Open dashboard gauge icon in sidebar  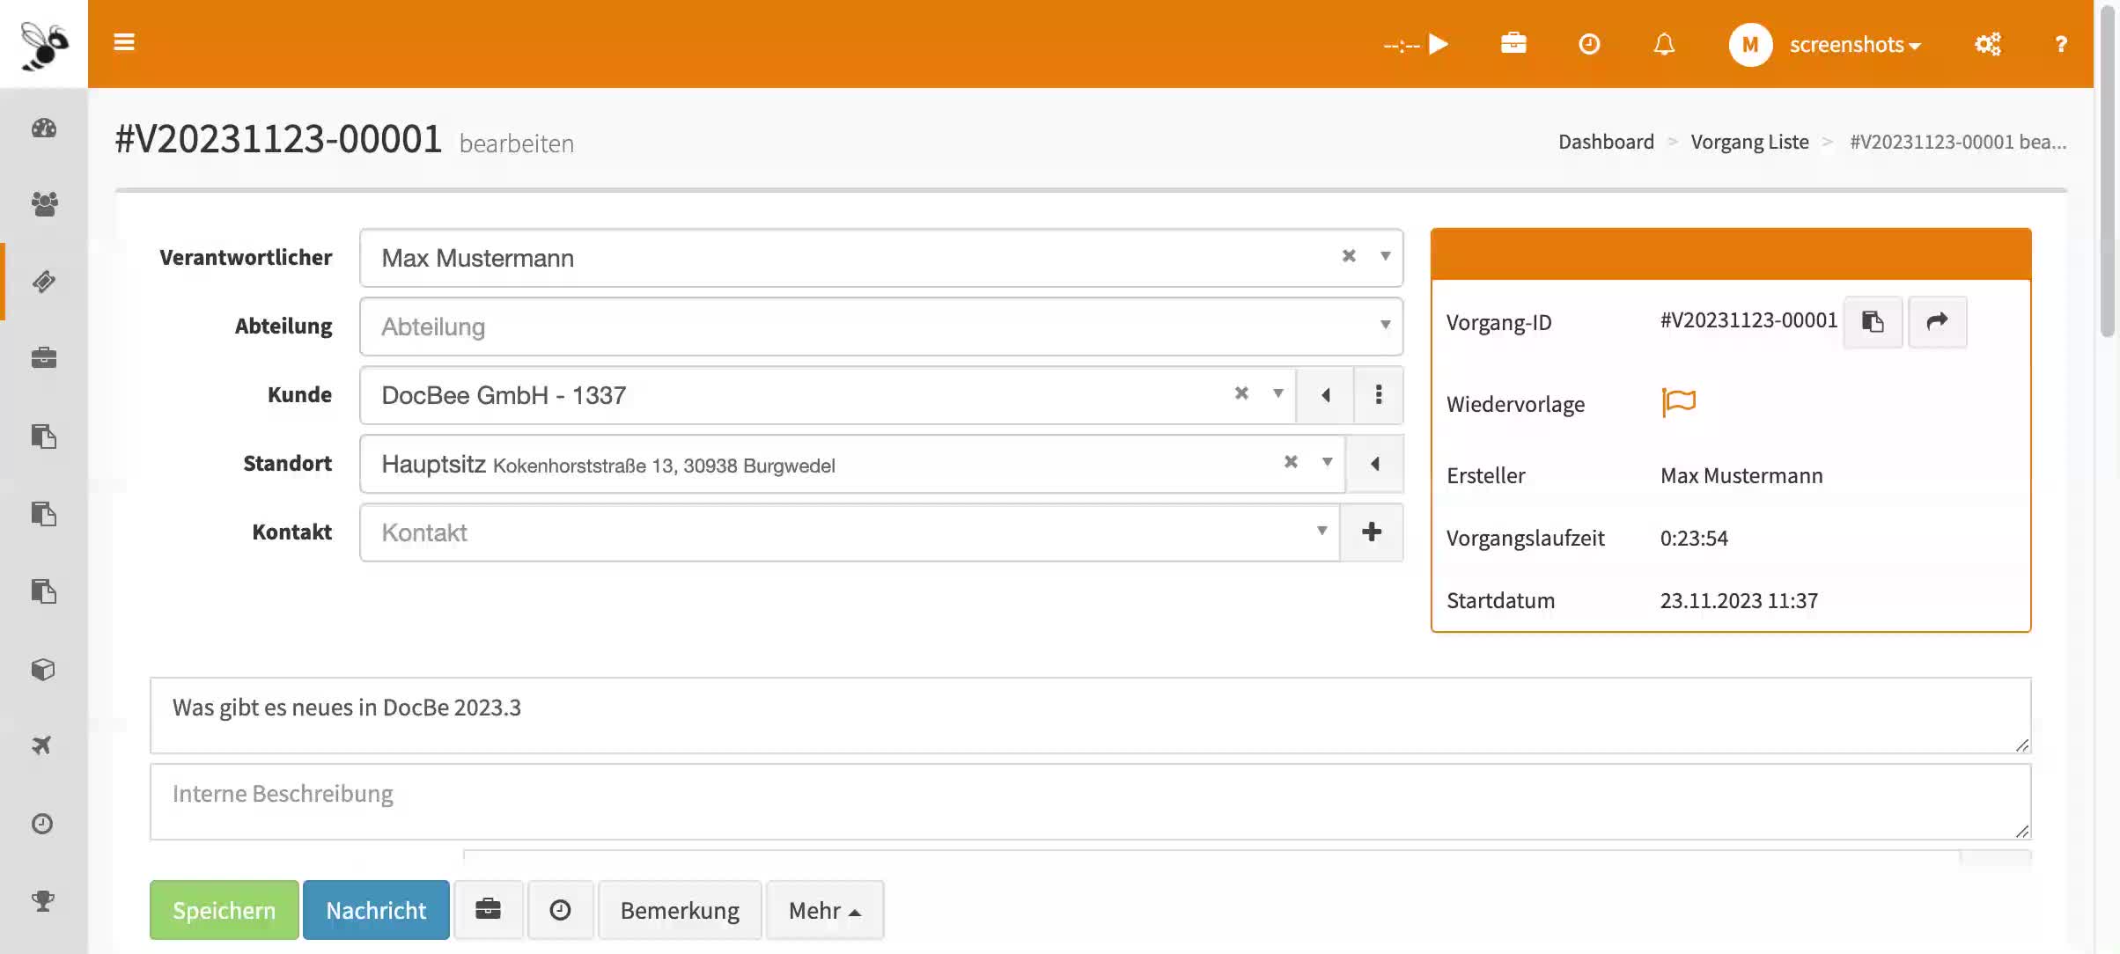[x=44, y=128]
